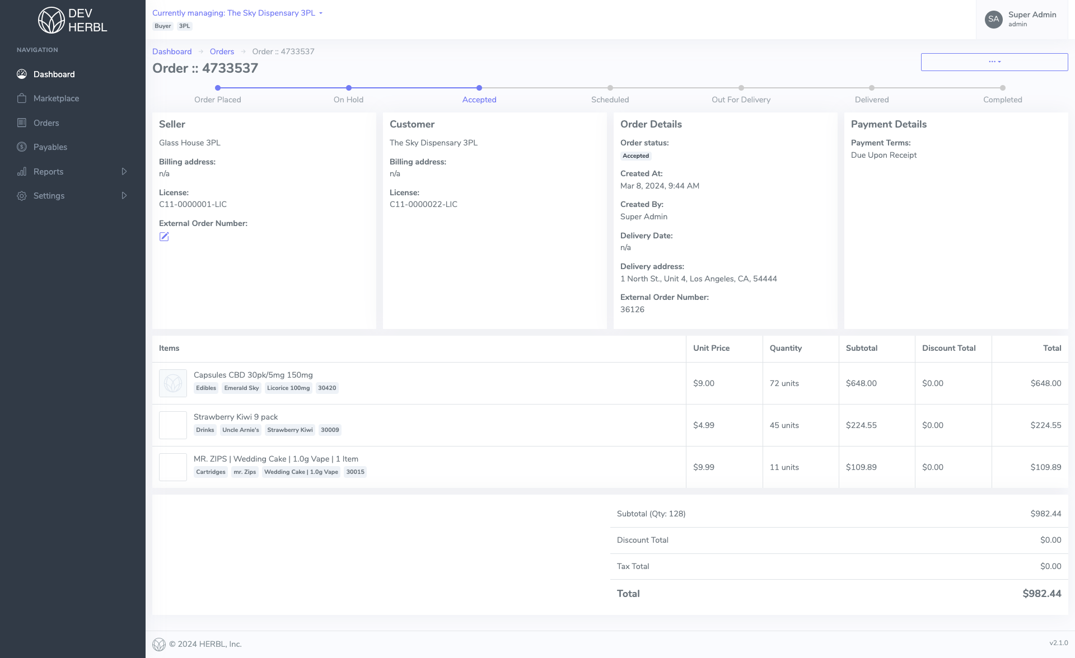Click the 3PL role badge
The width and height of the screenshot is (1075, 658).
pyautogui.click(x=185, y=26)
